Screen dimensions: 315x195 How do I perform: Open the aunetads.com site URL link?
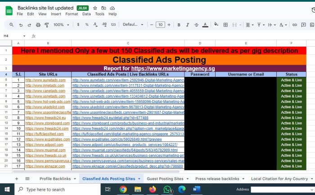tap(45, 80)
